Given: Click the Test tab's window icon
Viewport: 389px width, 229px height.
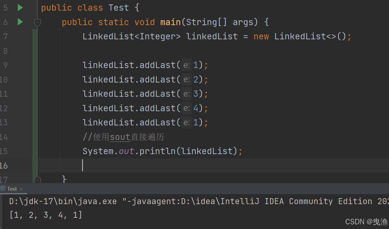Looking at the screenshot, I should click(x=3, y=189).
